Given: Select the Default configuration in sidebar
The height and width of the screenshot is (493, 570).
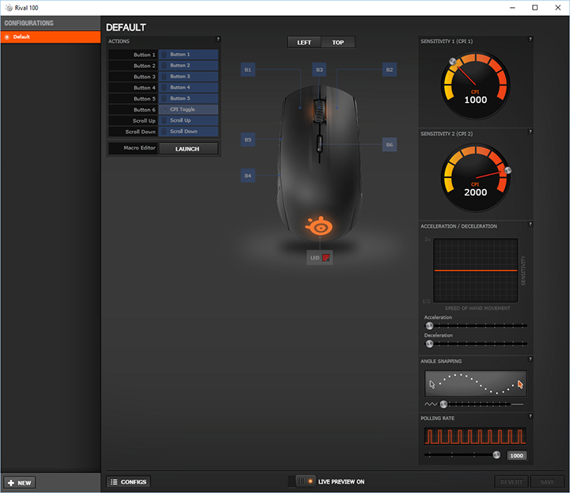Looking at the screenshot, I should click(x=51, y=37).
